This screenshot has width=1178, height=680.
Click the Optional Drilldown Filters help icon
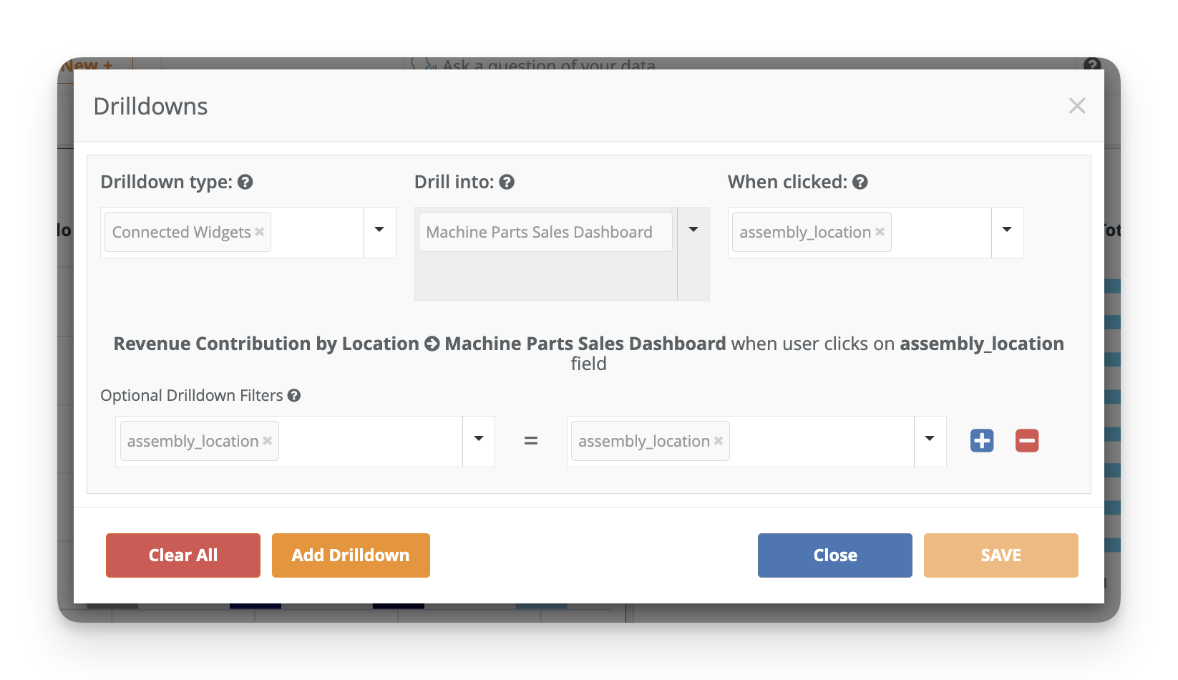point(294,396)
